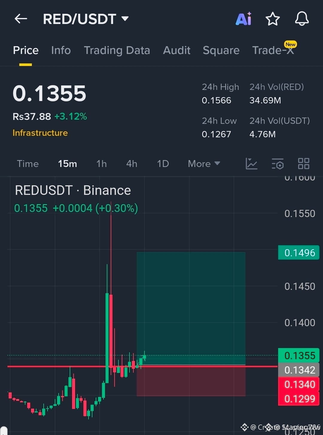Image resolution: width=323 pixels, height=435 pixels.
Task: Expand the RED/USDT pair dropdown
Action: tap(125, 19)
